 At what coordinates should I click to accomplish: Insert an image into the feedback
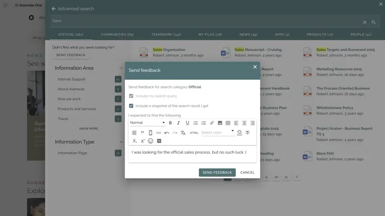[220, 123]
